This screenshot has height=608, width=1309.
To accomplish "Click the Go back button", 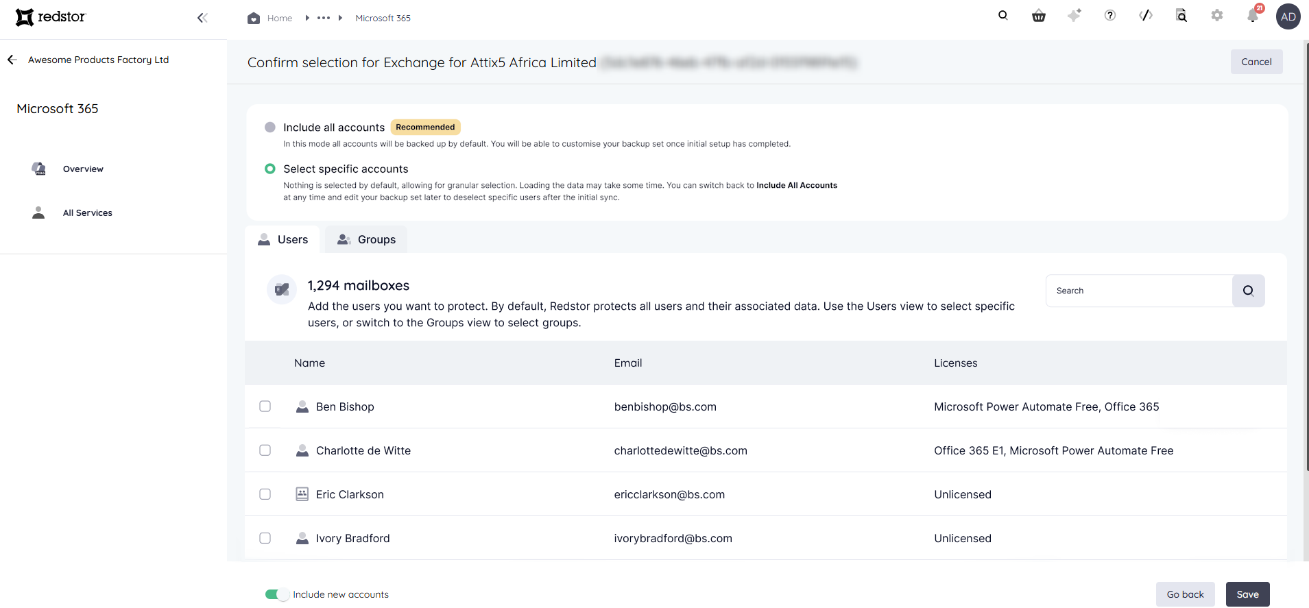I will tap(1185, 594).
